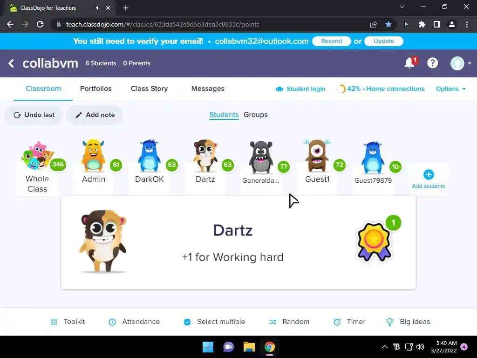
Task: Click the Add students plus icon
Action: tap(429, 174)
